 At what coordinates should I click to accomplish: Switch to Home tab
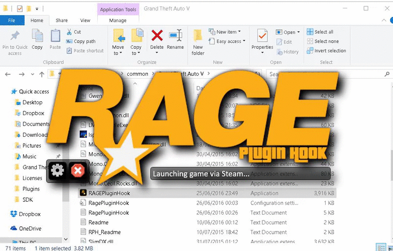click(x=37, y=20)
